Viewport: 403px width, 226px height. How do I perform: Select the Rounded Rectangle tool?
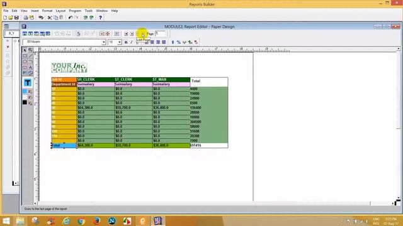25,67
